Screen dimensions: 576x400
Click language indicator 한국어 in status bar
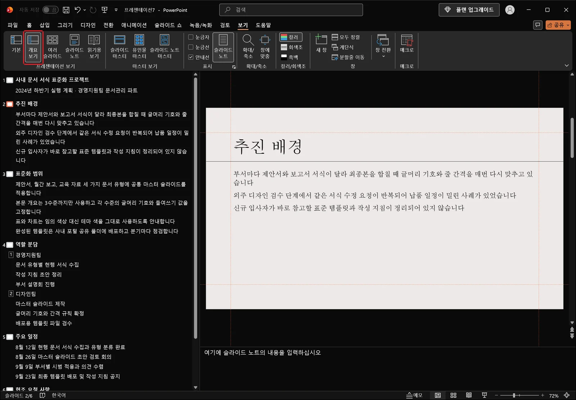59,395
